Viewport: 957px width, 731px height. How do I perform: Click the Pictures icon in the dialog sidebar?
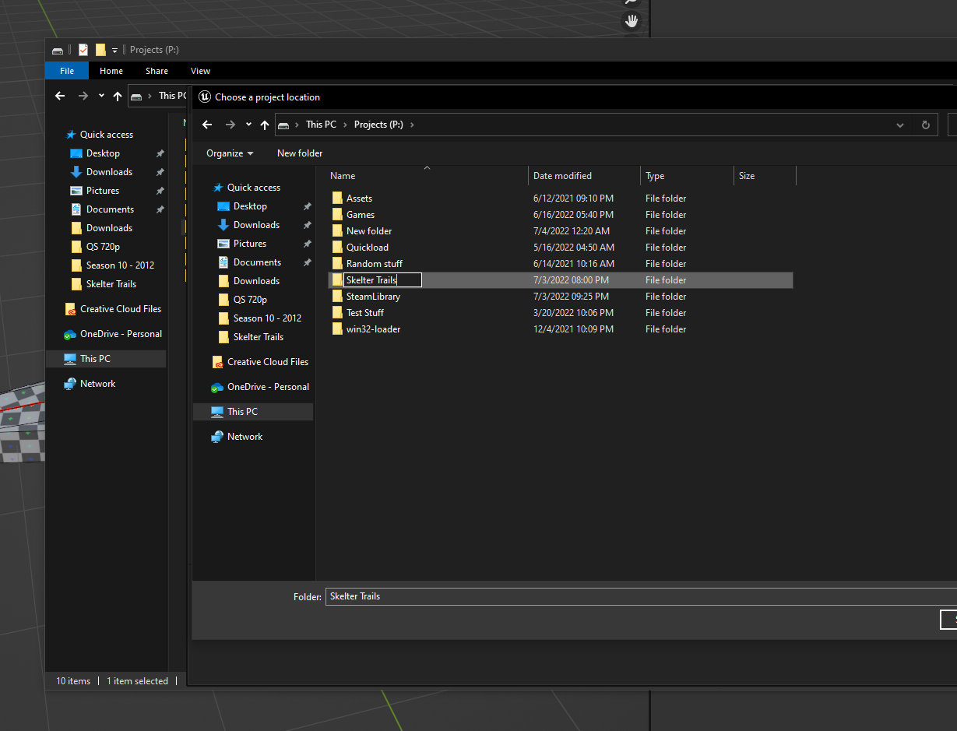(223, 244)
